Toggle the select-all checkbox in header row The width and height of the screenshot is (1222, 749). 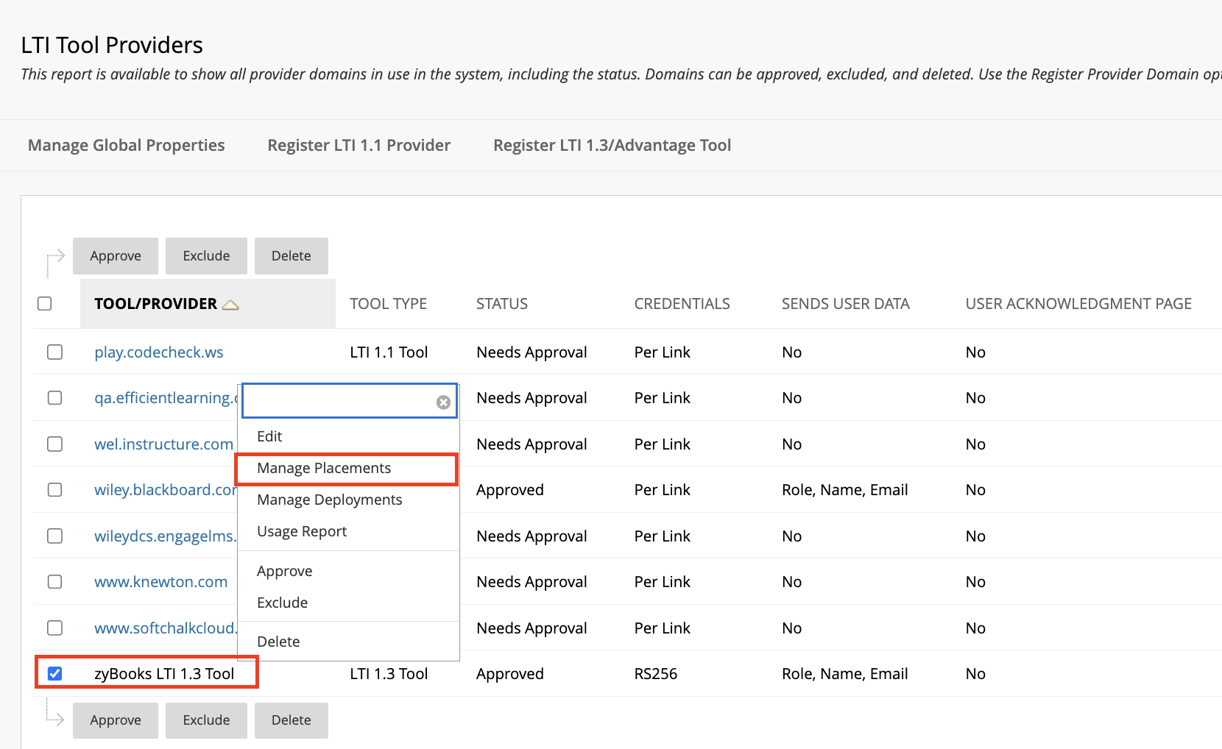[x=45, y=303]
